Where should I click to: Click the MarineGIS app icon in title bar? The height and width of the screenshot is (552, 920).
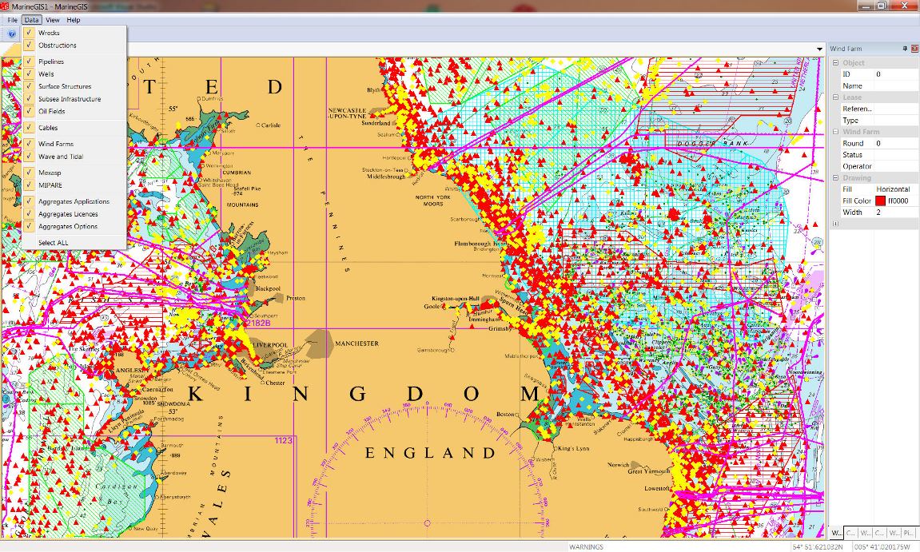pos(6,6)
